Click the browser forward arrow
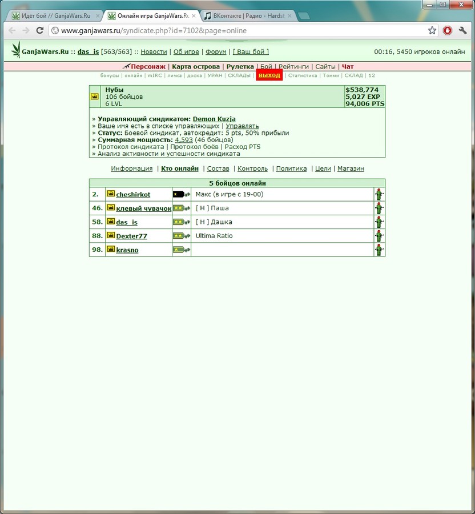475x514 pixels. pos(26,30)
